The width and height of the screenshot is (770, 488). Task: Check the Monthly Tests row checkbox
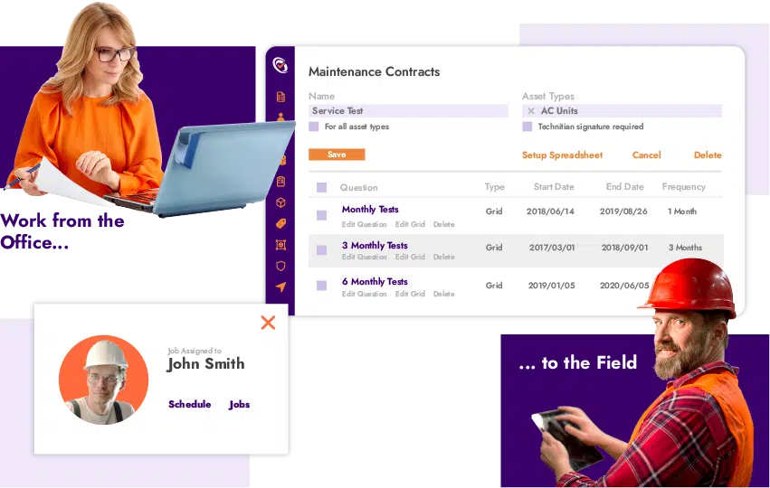(x=321, y=215)
